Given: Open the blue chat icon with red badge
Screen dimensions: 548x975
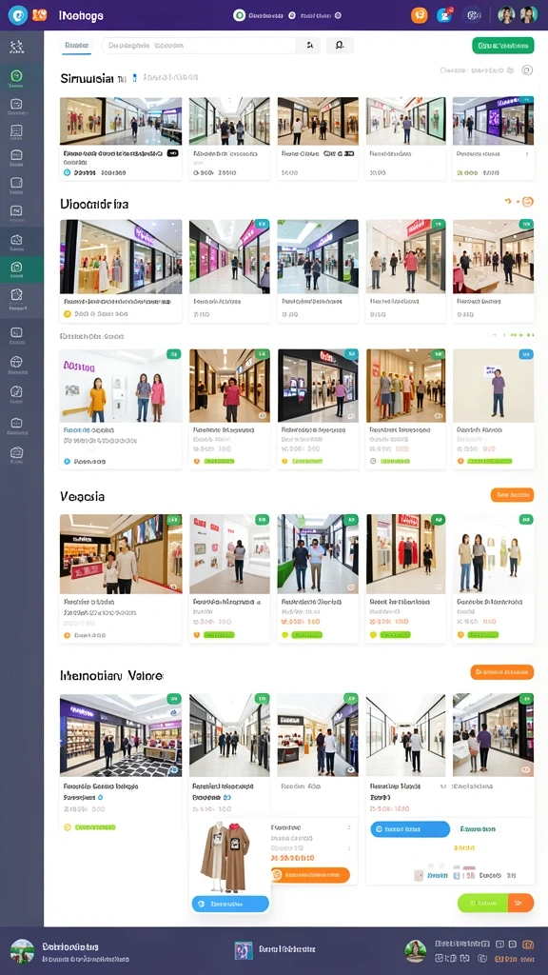Looking at the screenshot, I should (x=444, y=15).
